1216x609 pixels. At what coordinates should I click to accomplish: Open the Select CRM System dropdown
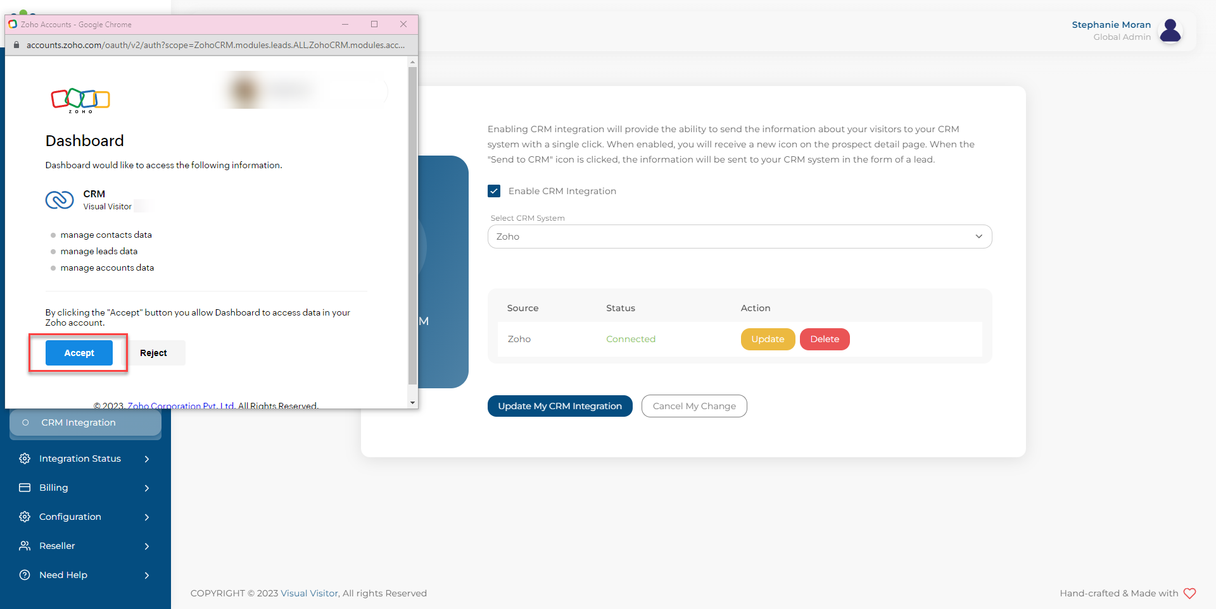point(740,237)
